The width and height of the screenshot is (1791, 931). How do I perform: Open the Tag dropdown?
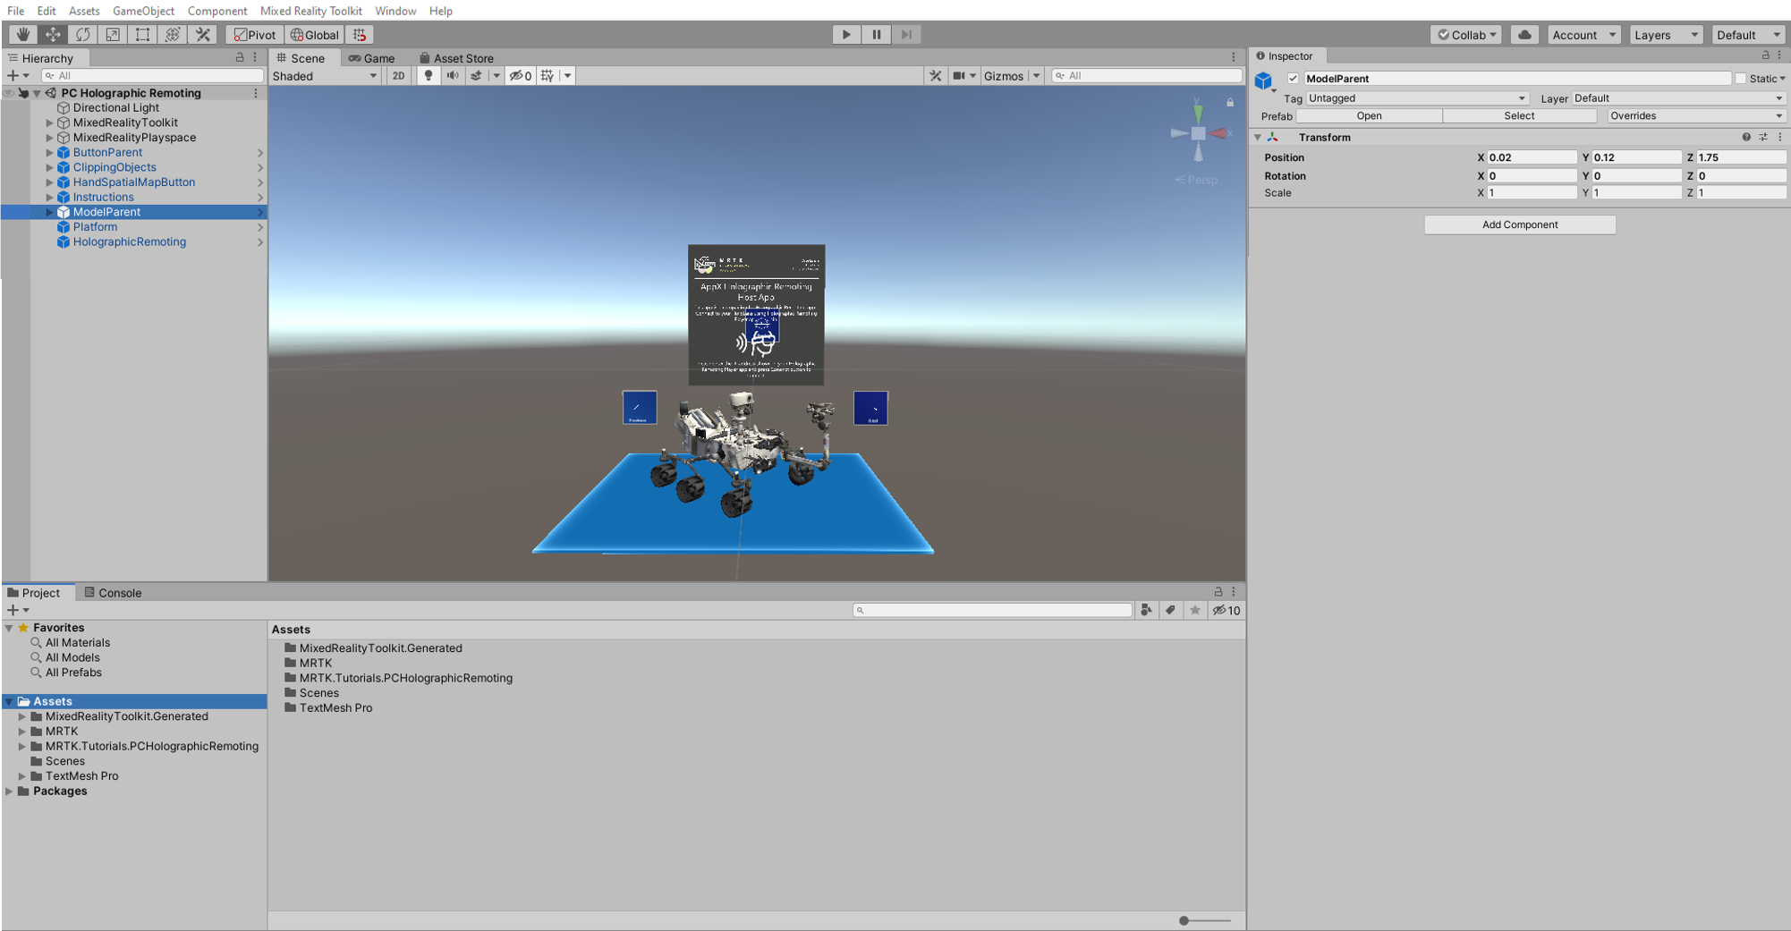1416,98
